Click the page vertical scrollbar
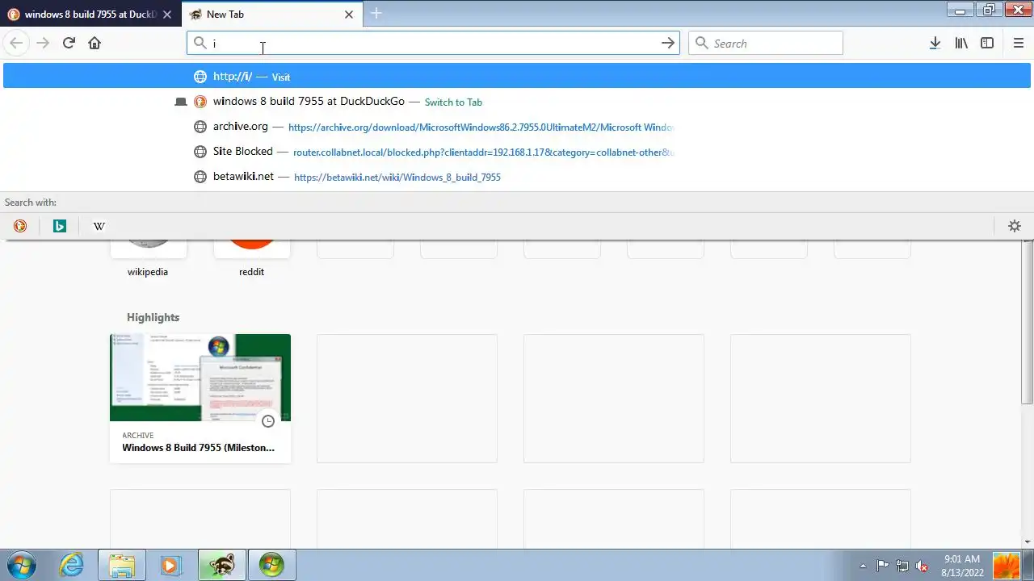This screenshot has height=581, width=1034. [x=1028, y=323]
